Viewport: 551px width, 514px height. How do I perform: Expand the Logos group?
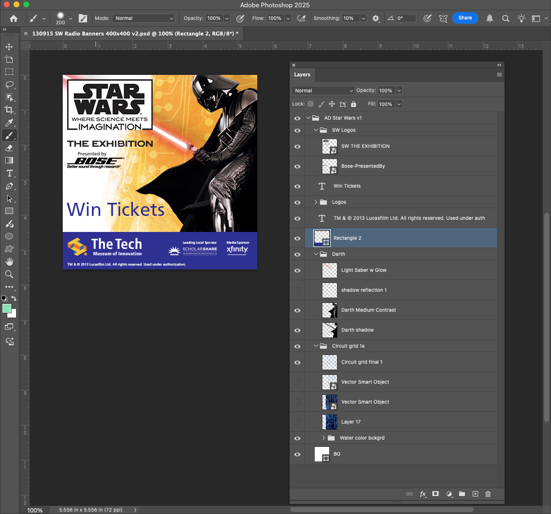pyautogui.click(x=316, y=202)
